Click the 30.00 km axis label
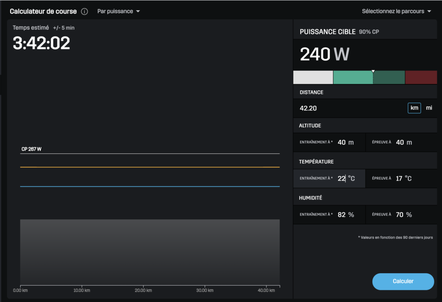This screenshot has height=302, width=442. 205,290
